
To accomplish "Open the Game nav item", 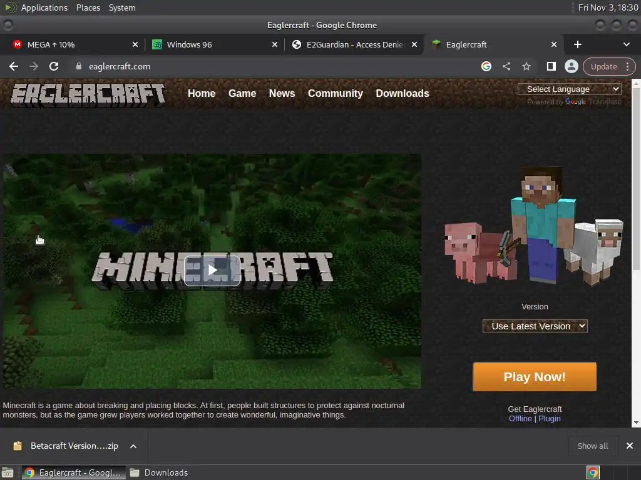I will point(242,94).
